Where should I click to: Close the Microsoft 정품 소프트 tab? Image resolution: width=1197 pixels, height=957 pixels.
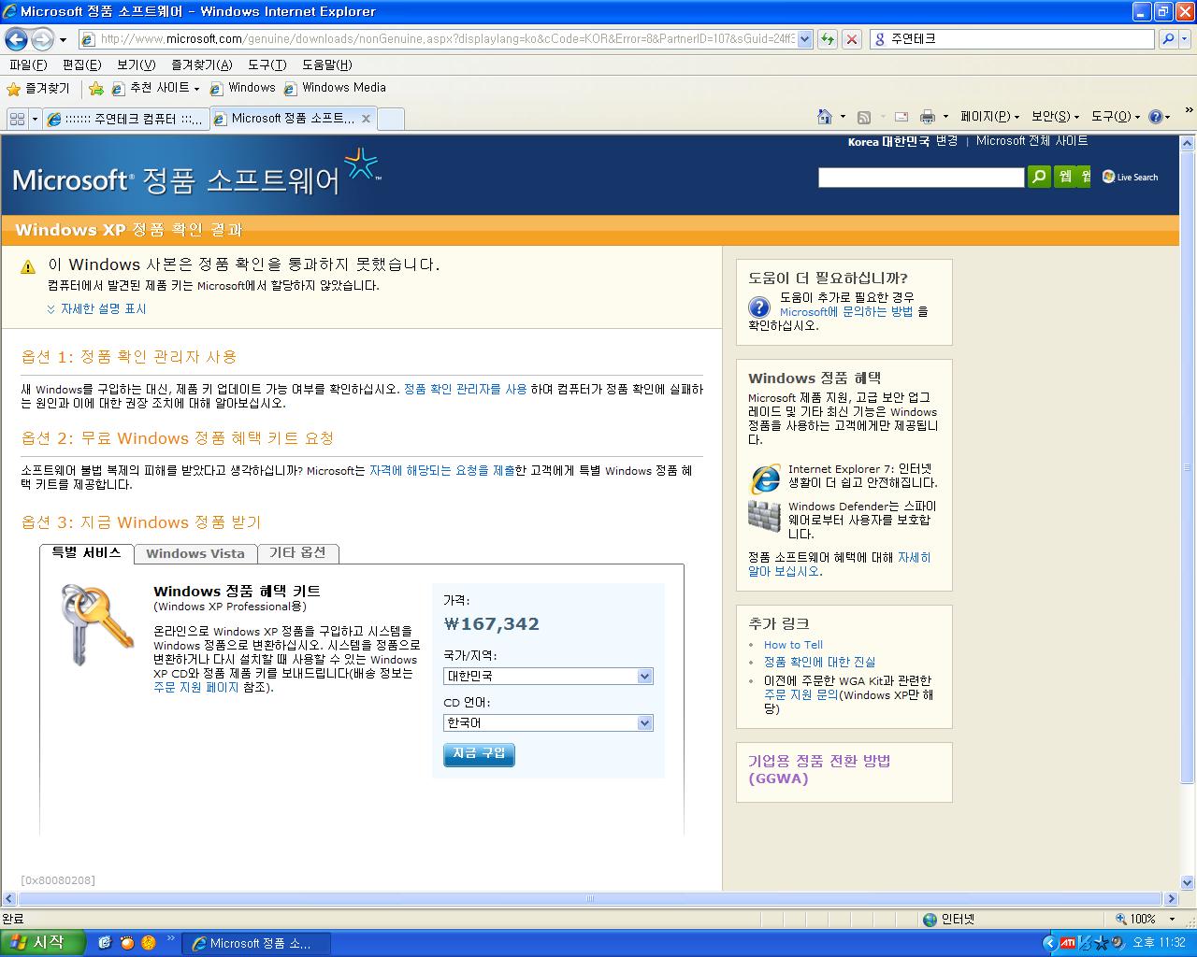[x=366, y=119]
